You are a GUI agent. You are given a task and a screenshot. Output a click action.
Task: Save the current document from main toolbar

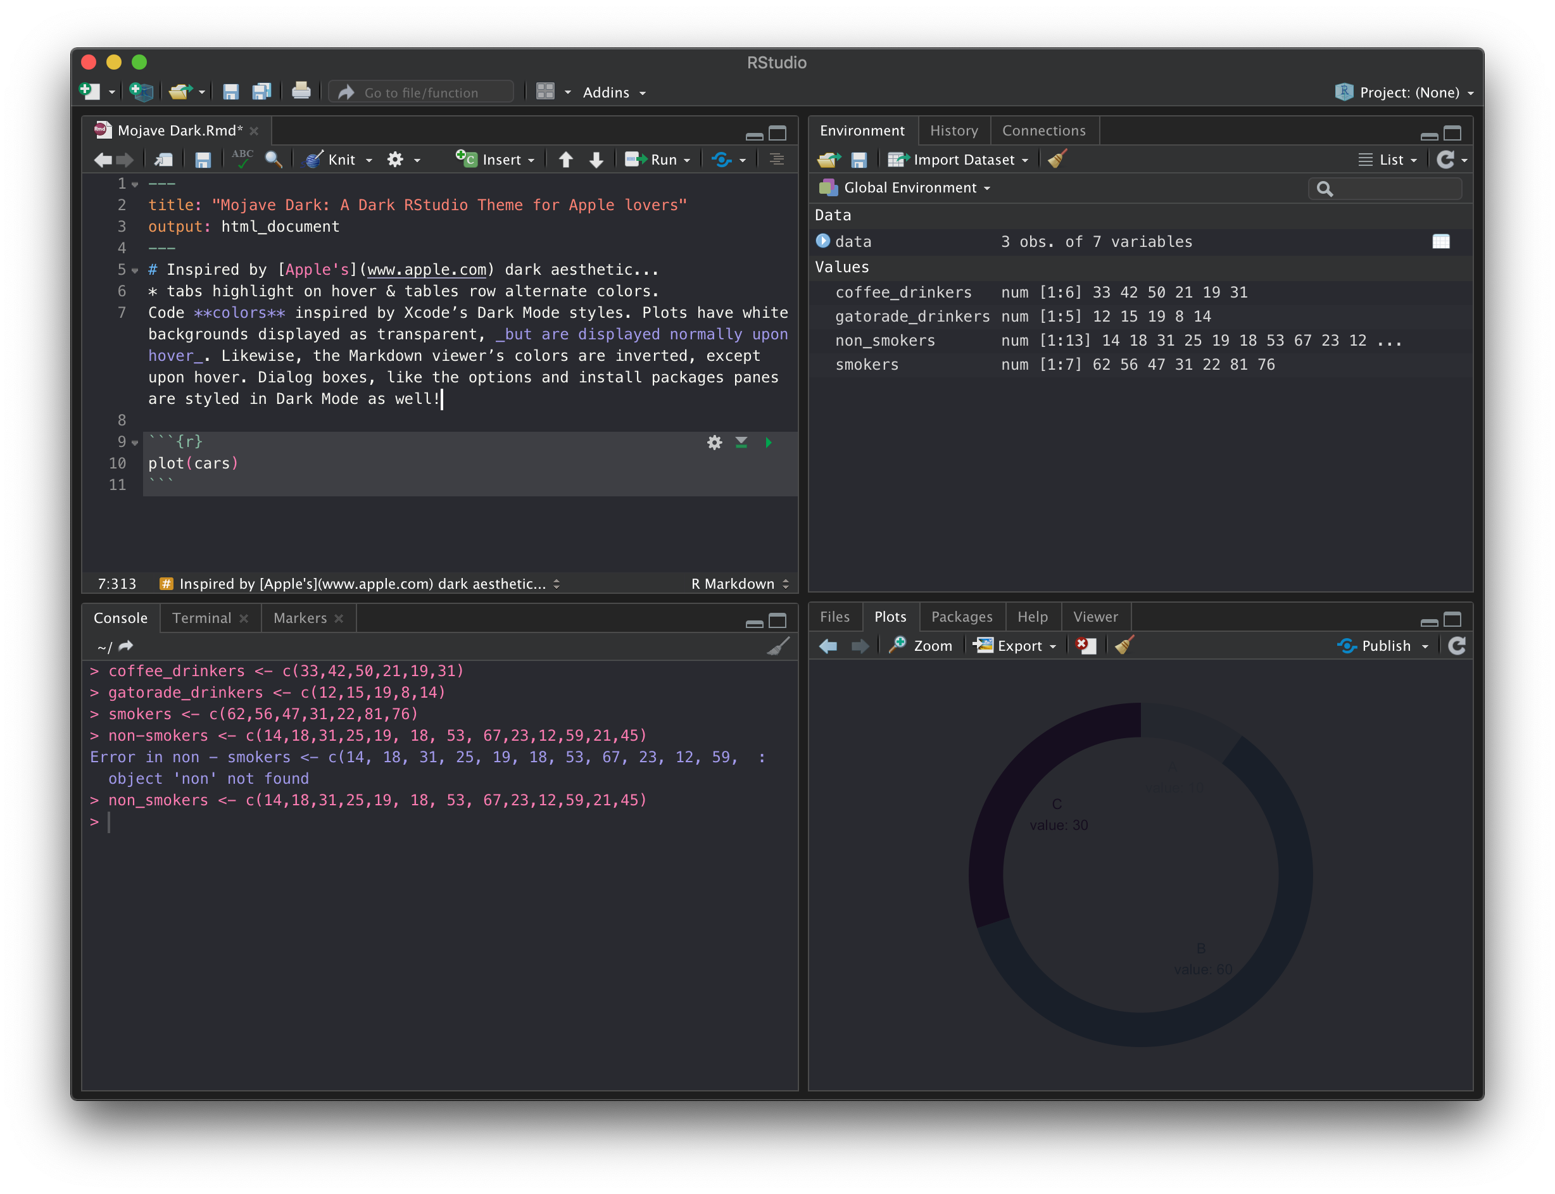point(230,92)
